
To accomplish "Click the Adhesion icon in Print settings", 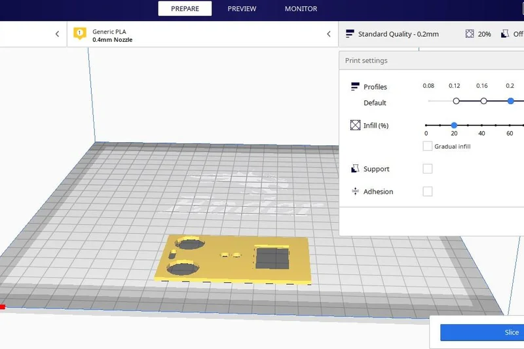I will [x=356, y=192].
